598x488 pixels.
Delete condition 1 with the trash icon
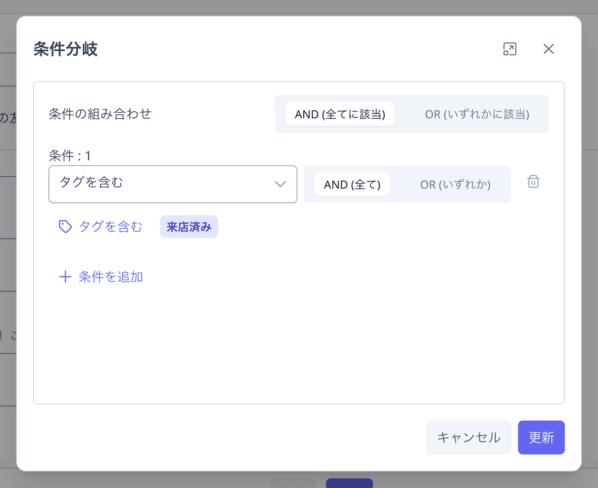pos(533,181)
